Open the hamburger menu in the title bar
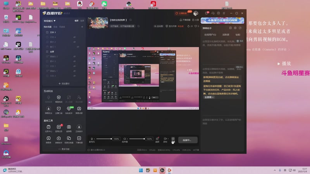 click(x=224, y=13)
